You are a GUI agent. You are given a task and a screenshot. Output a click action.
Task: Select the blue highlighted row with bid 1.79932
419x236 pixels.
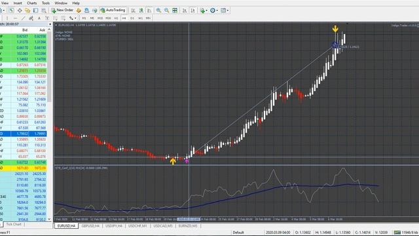[24, 134]
